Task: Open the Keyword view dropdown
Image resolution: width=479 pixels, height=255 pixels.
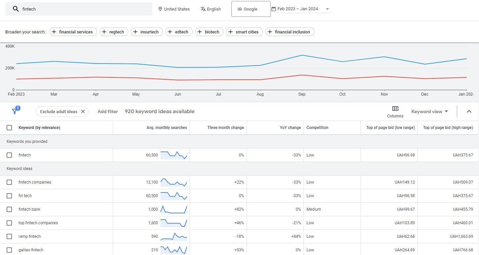Action: [430, 111]
